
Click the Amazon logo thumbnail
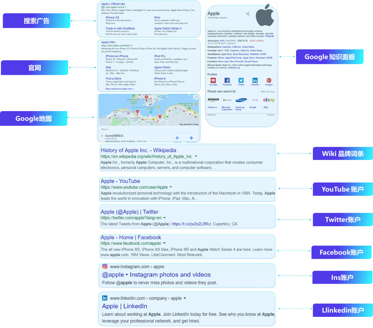tap(213, 100)
